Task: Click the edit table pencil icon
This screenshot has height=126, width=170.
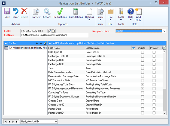Action: pos(45,43)
